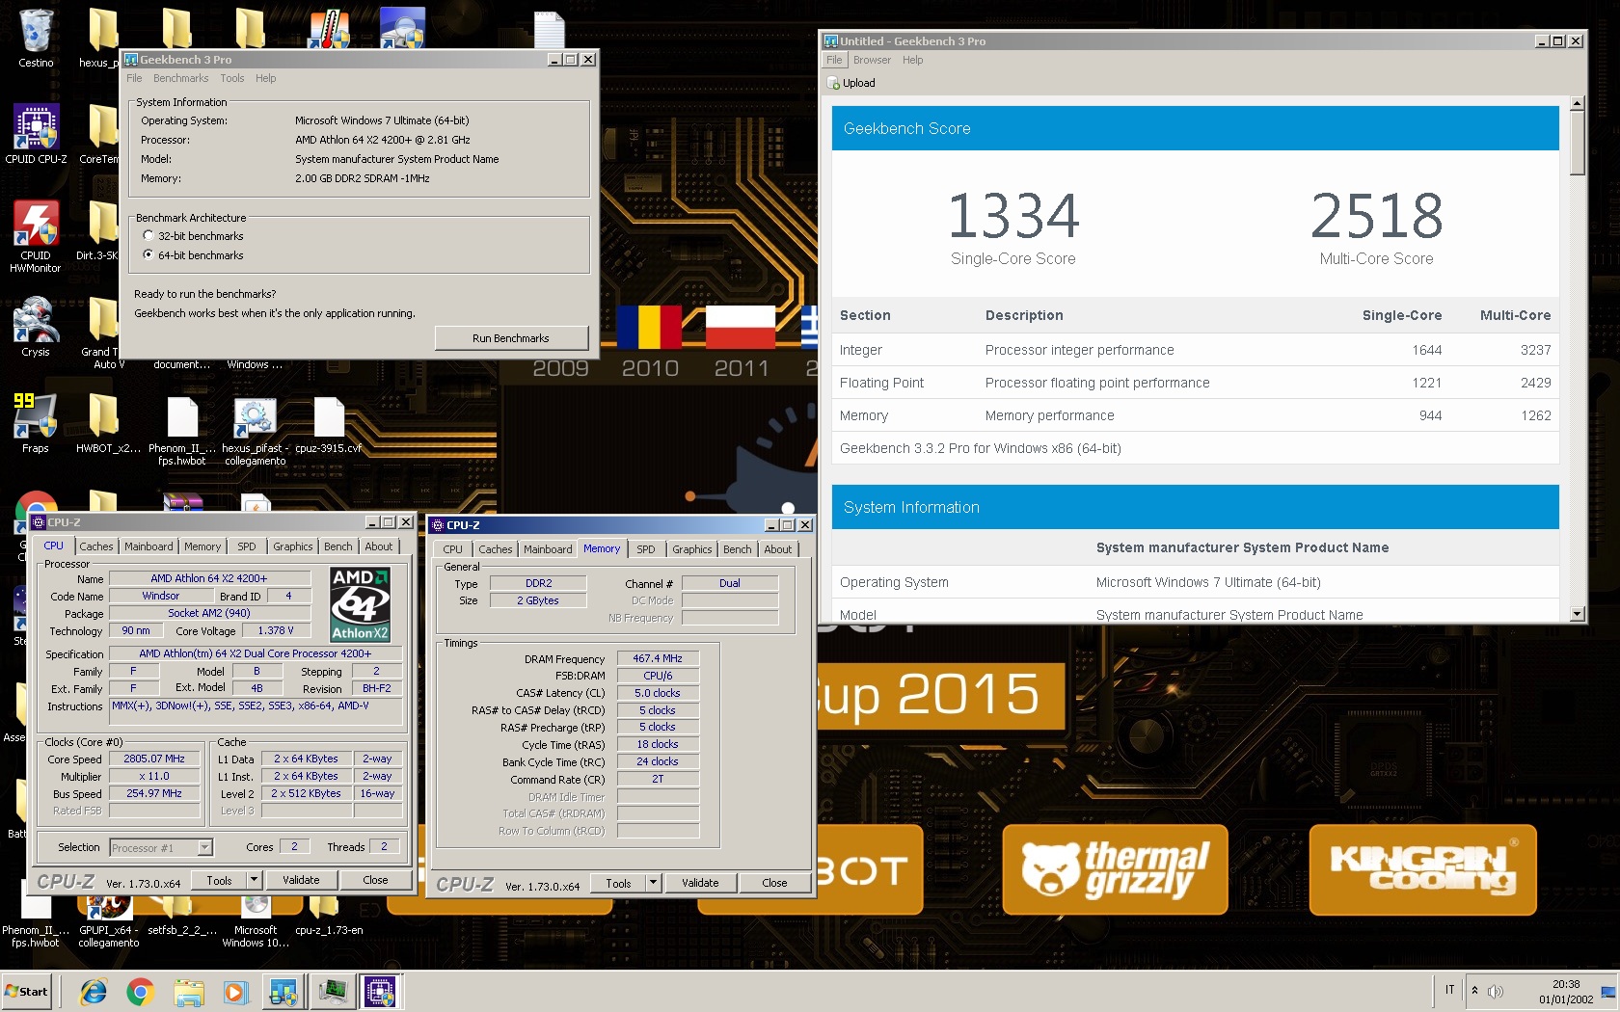Click Run Benchmarks button

click(511, 338)
